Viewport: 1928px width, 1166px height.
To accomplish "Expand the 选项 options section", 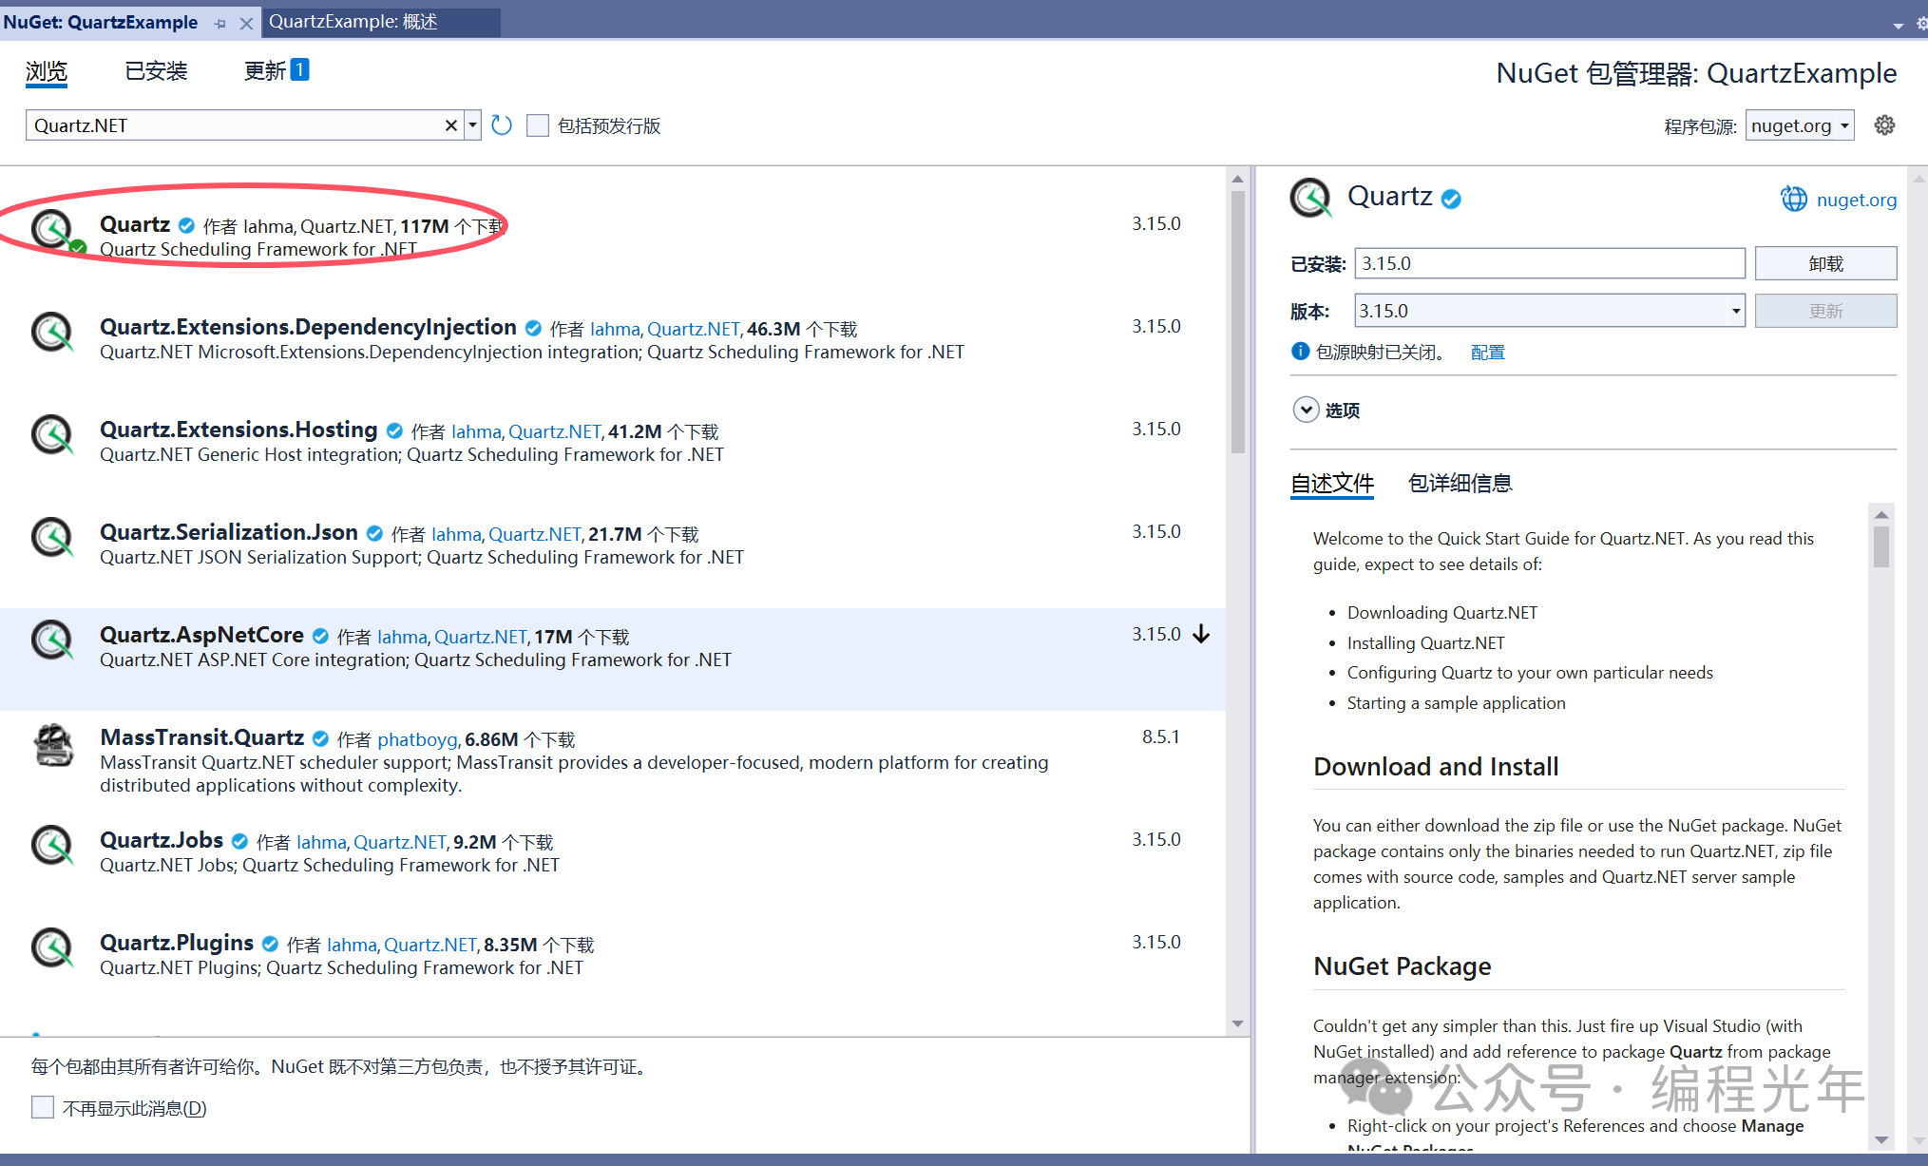I will (1307, 410).
